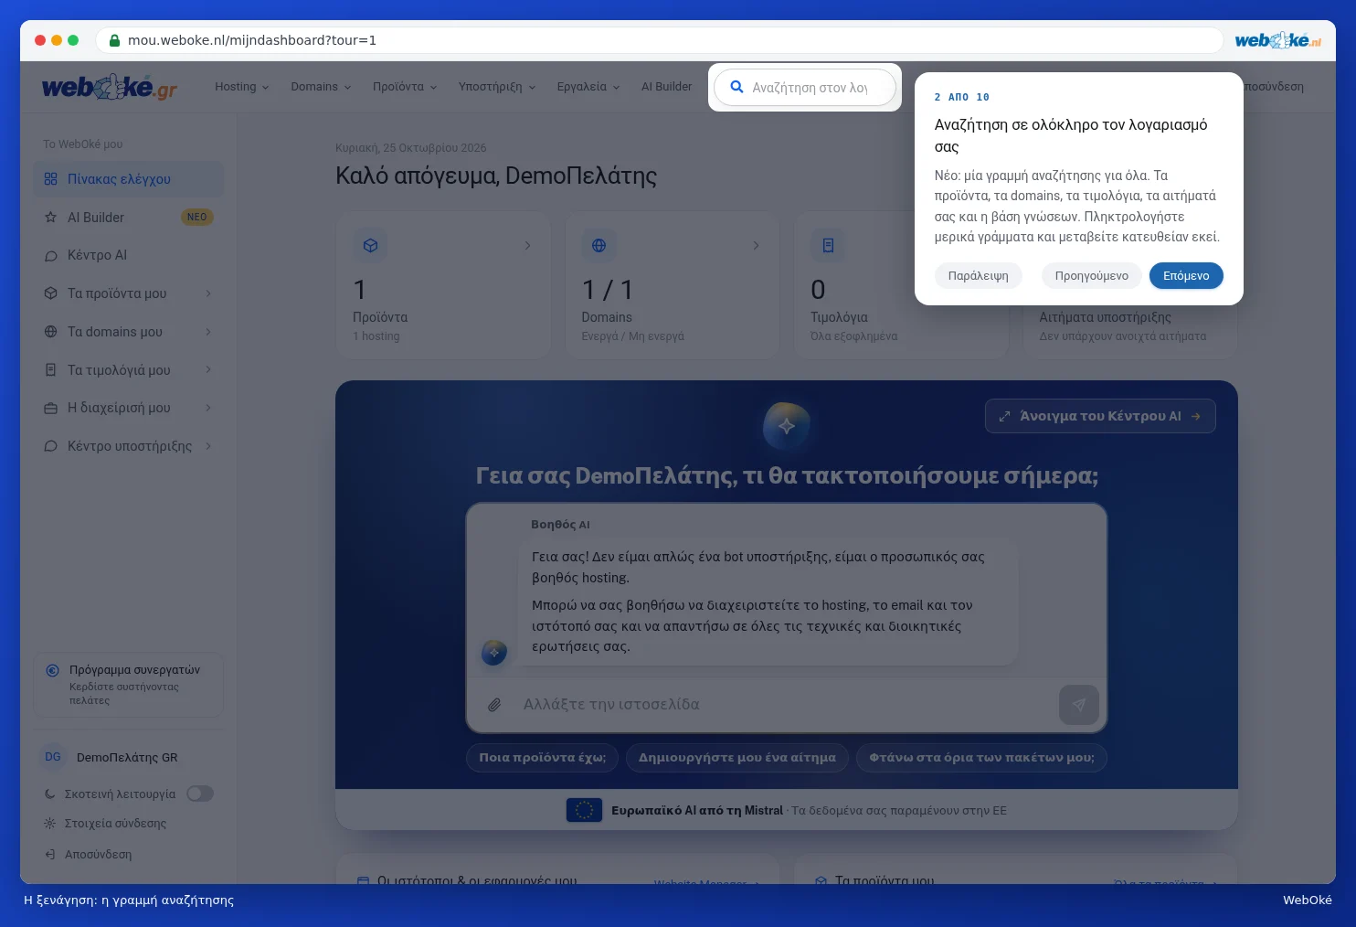Expand Τα domains μου sidebar chevron
Screen dimensions: 1356x927
(x=208, y=332)
